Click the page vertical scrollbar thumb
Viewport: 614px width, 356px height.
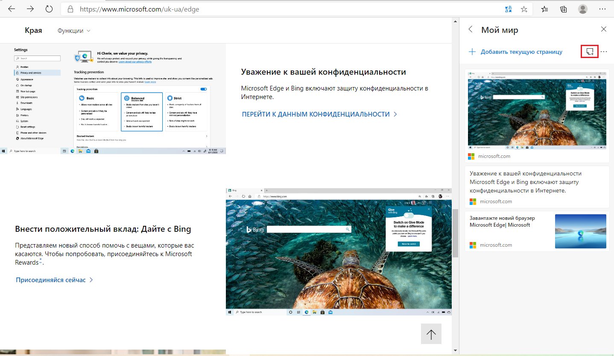pyautogui.click(x=455, y=233)
